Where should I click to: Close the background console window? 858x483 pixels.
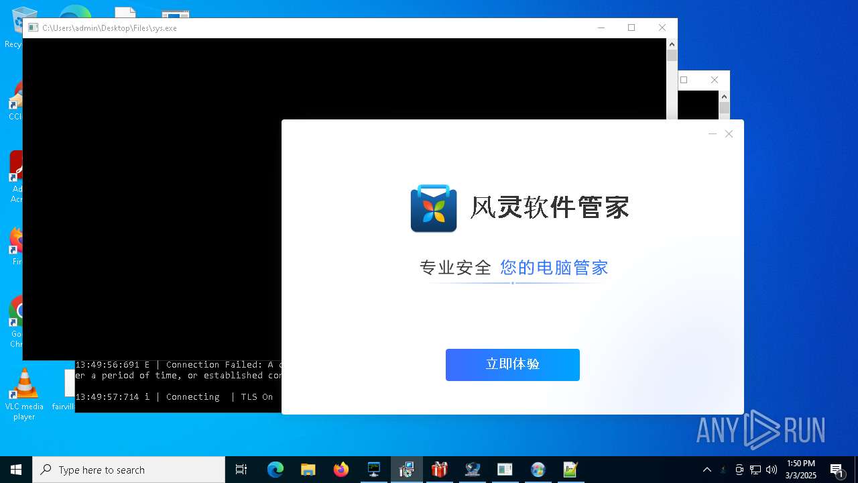pyautogui.click(x=715, y=80)
